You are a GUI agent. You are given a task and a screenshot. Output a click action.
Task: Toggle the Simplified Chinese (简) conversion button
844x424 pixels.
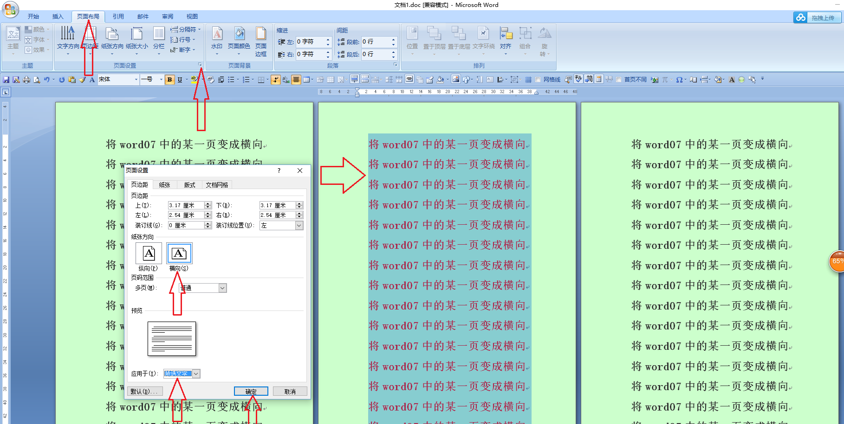point(589,79)
